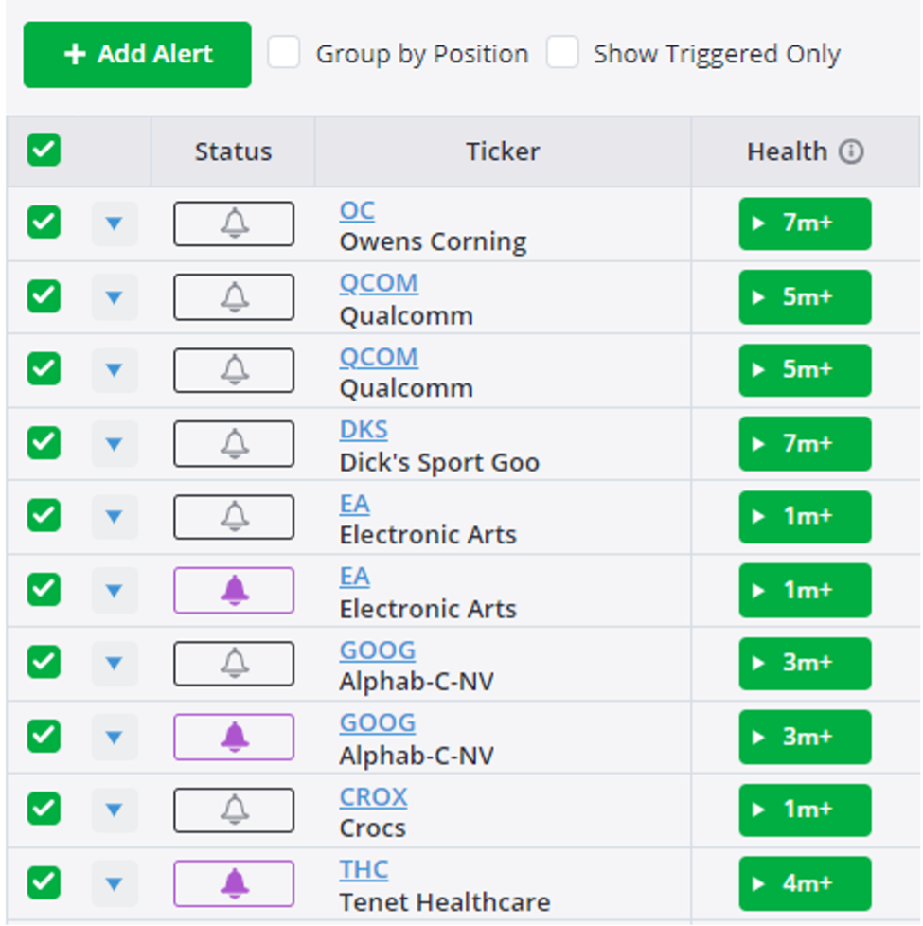Toggle Show Triggered Only checkbox
The width and height of the screenshot is (923, 926).
[x=562, y=53]
